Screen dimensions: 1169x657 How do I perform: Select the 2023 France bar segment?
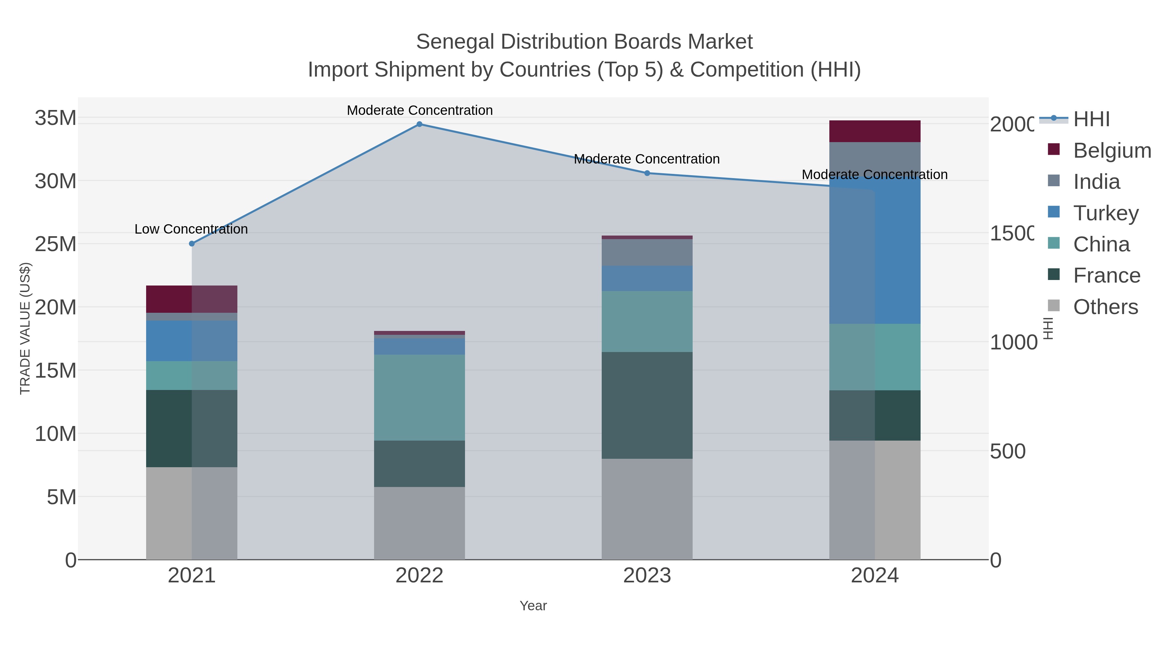coord(647,405)
